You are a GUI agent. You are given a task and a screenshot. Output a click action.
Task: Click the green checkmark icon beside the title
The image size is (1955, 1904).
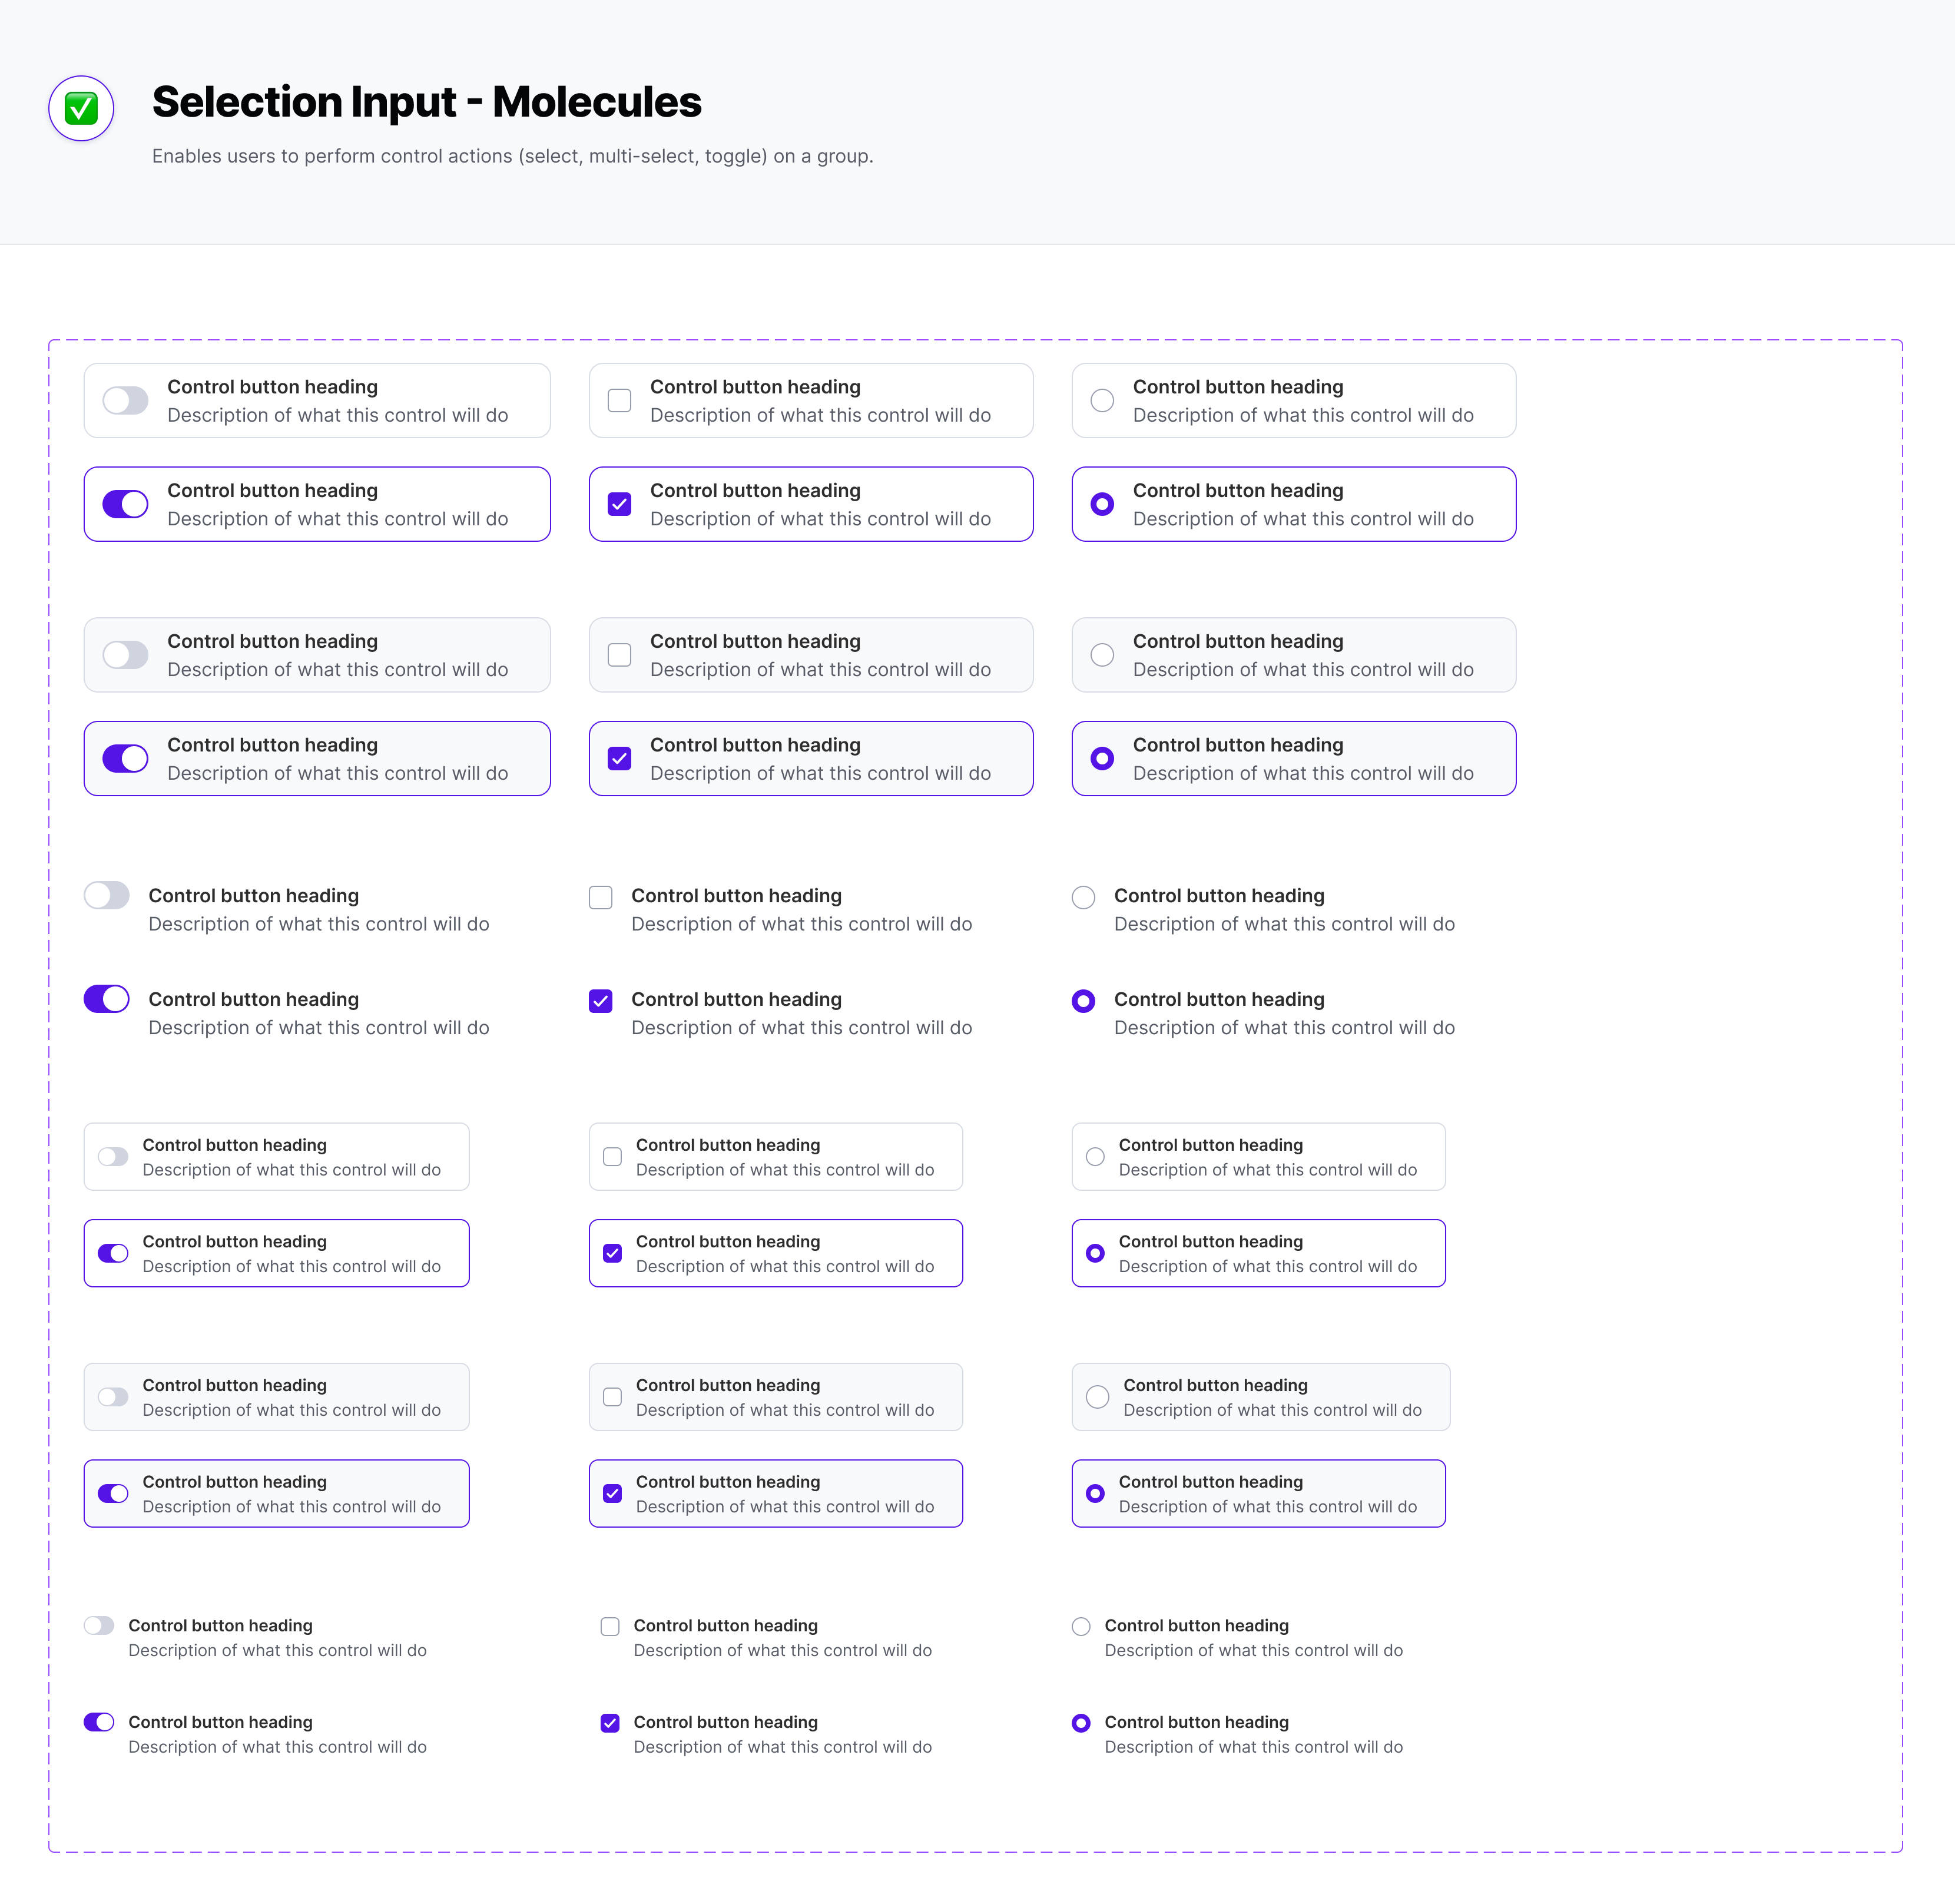coord(81,108)
